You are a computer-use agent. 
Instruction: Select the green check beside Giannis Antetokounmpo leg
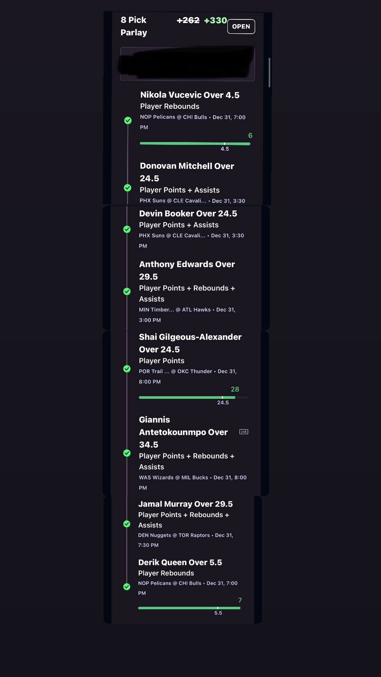[x=127, y=453]
